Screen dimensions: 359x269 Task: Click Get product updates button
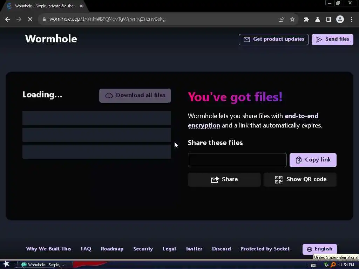click(273, 39)
